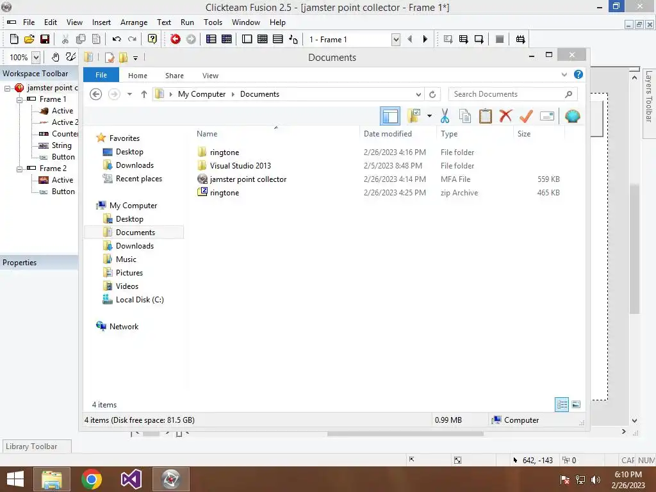Click the Undo arrow in Fusion toolbar
Image resolution: width=656 pixels, height=492 pixels.
[x=117, y=39]
